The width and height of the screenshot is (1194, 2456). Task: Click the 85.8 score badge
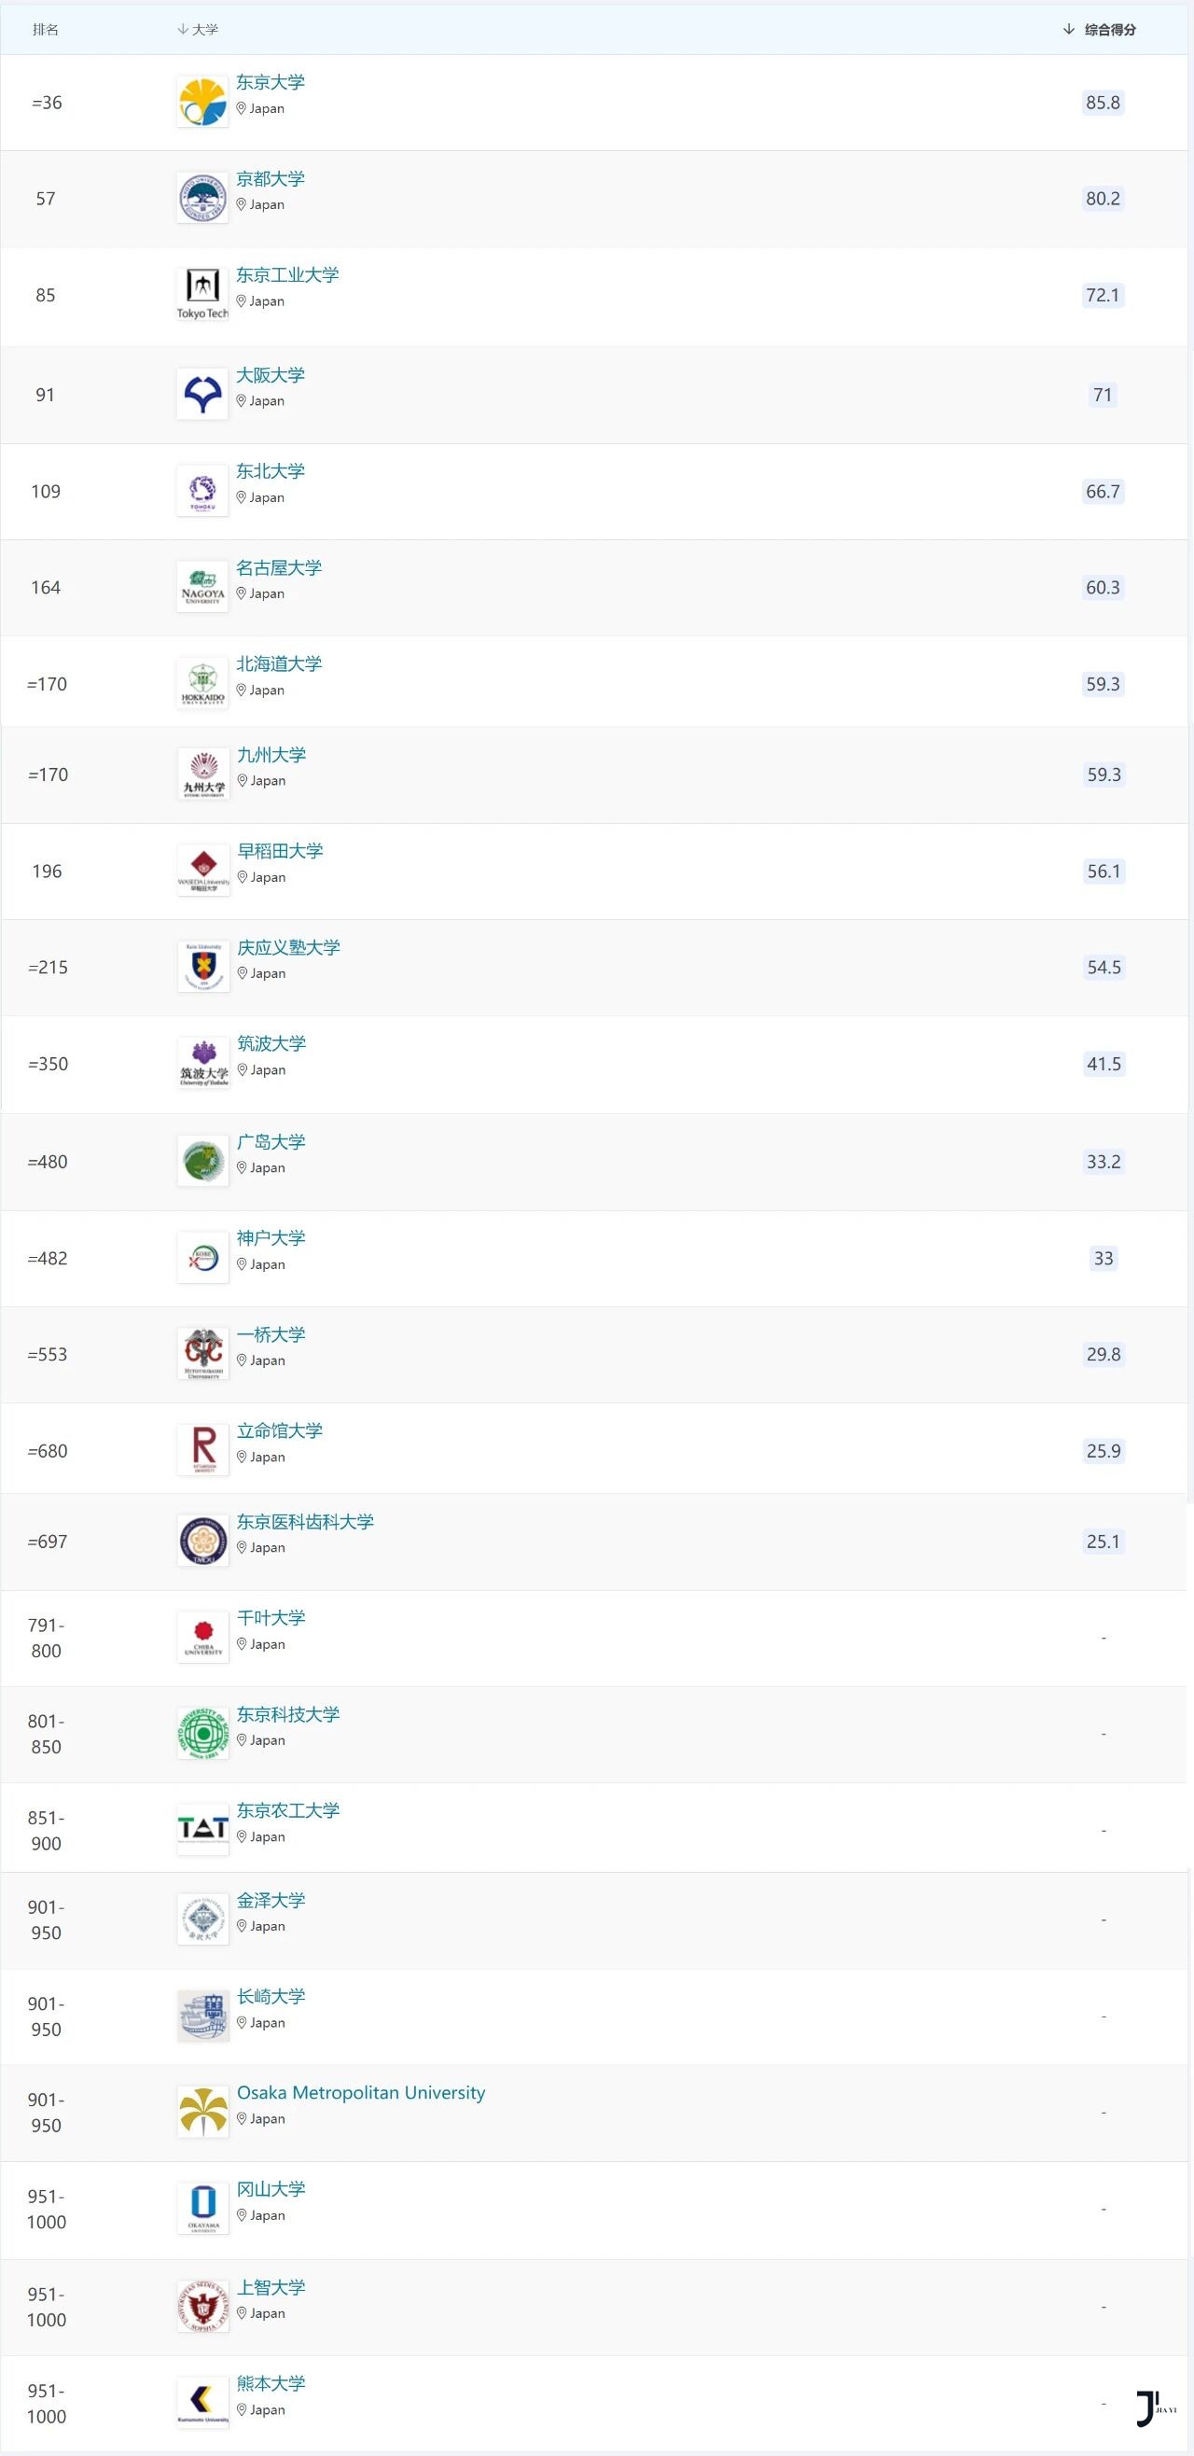(x=1103, y=102)
